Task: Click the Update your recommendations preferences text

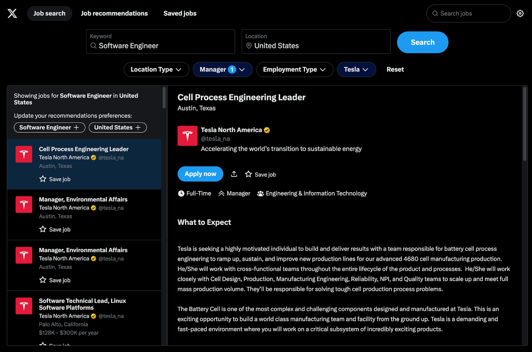Action: [x=73, y=116]
